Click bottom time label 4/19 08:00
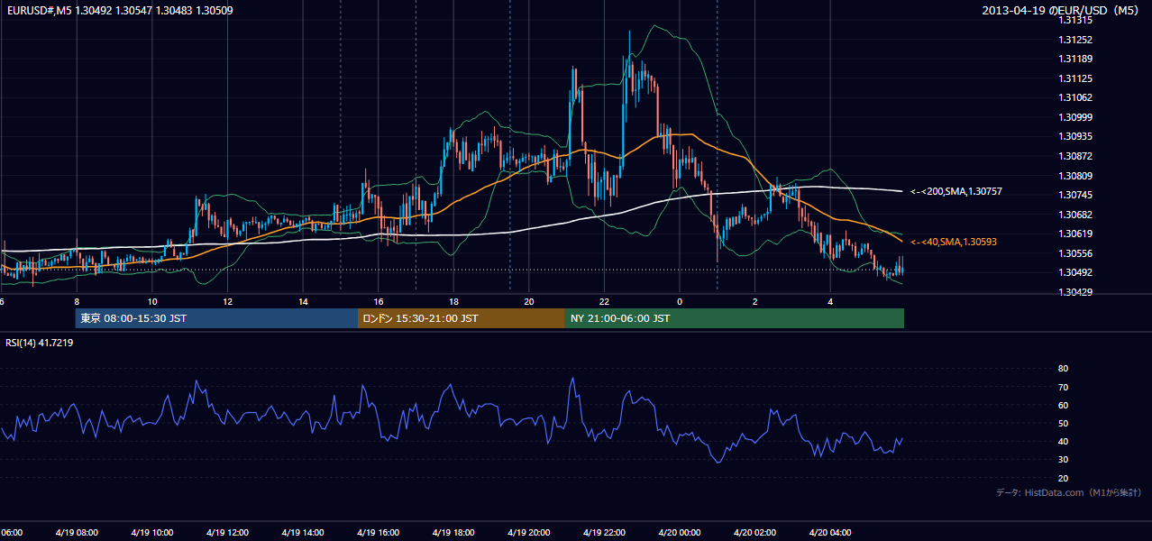Viewport: 1152px width, 541px height. coord(77,533)
